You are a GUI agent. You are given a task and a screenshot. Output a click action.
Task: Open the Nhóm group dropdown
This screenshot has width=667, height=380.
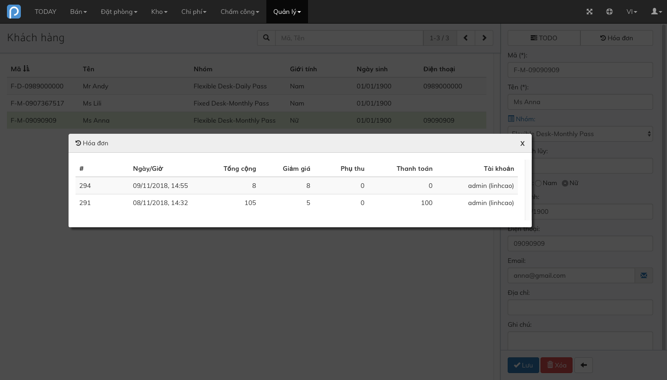click(580, 134)
